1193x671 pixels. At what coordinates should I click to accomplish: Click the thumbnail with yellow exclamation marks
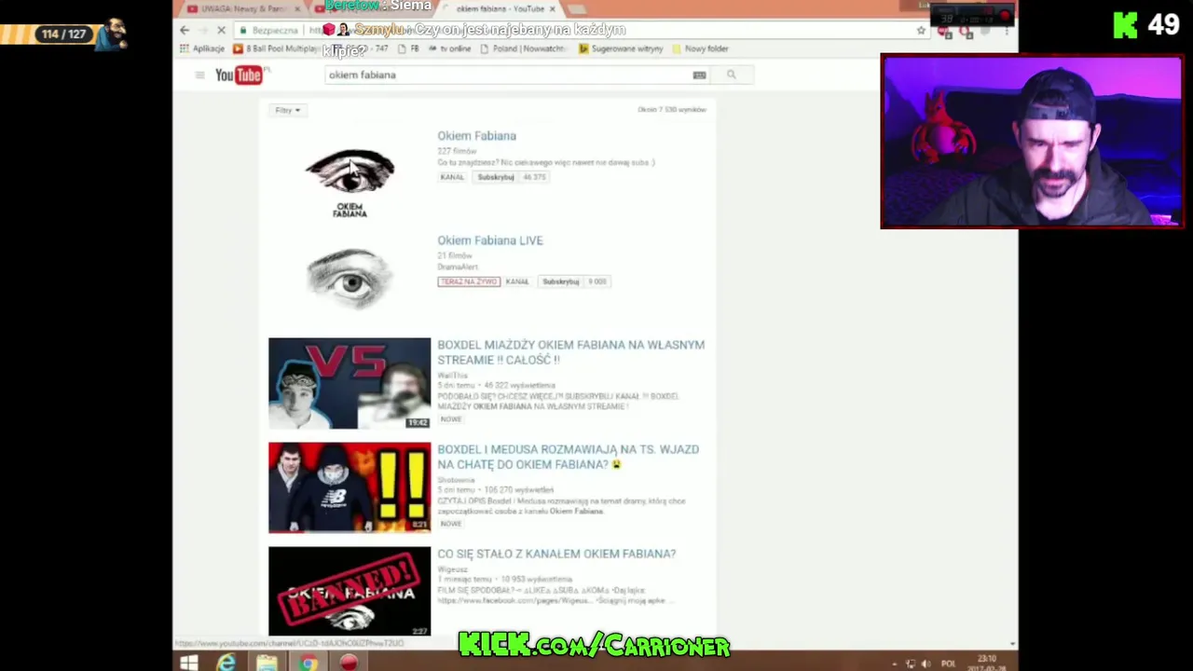click(x=350, y=487)
